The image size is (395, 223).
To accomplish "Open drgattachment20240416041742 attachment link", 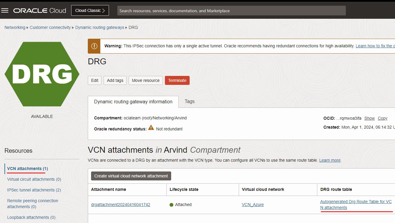I will pos(121,205).
